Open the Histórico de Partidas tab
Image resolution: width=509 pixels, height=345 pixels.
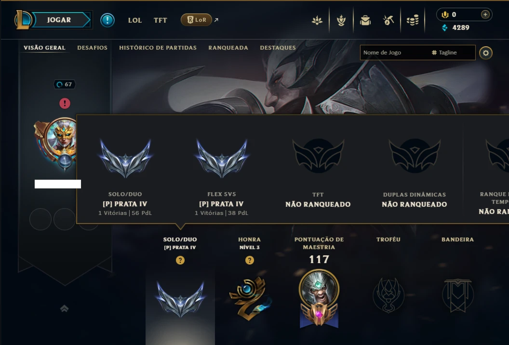click(x=158, y=48)
